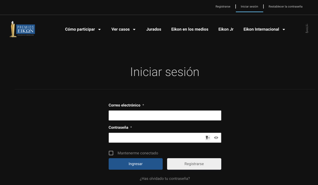
Task: Focus the Correo electrónico field
Action: pyautogui.click(x=165, y=115)
